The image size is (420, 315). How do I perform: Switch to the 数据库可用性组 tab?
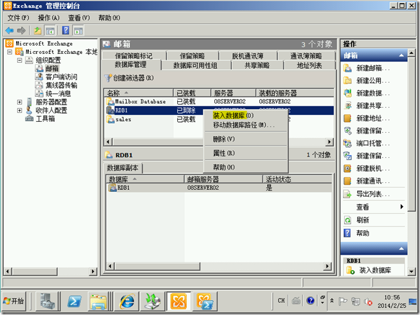(195, 65)
